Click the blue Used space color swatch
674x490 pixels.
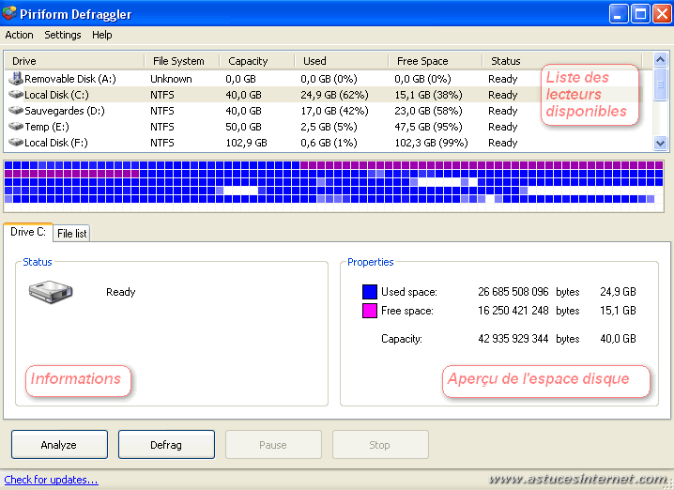click(370, 292)
